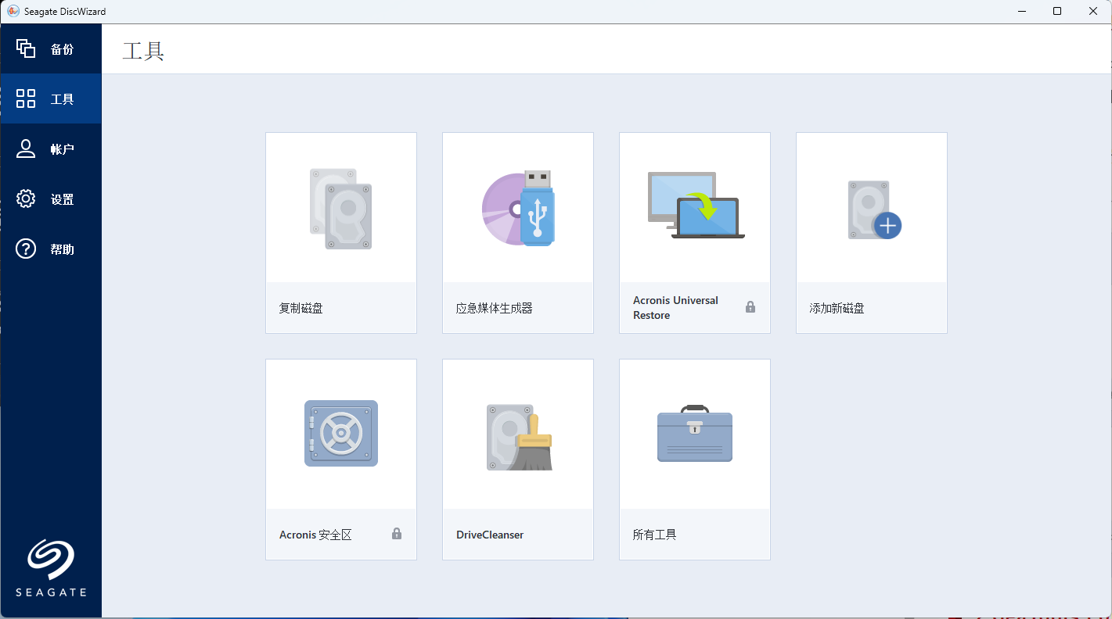
Task: Click the Seagate DiscWizard title bar app icon
Action: coord(13,11)
